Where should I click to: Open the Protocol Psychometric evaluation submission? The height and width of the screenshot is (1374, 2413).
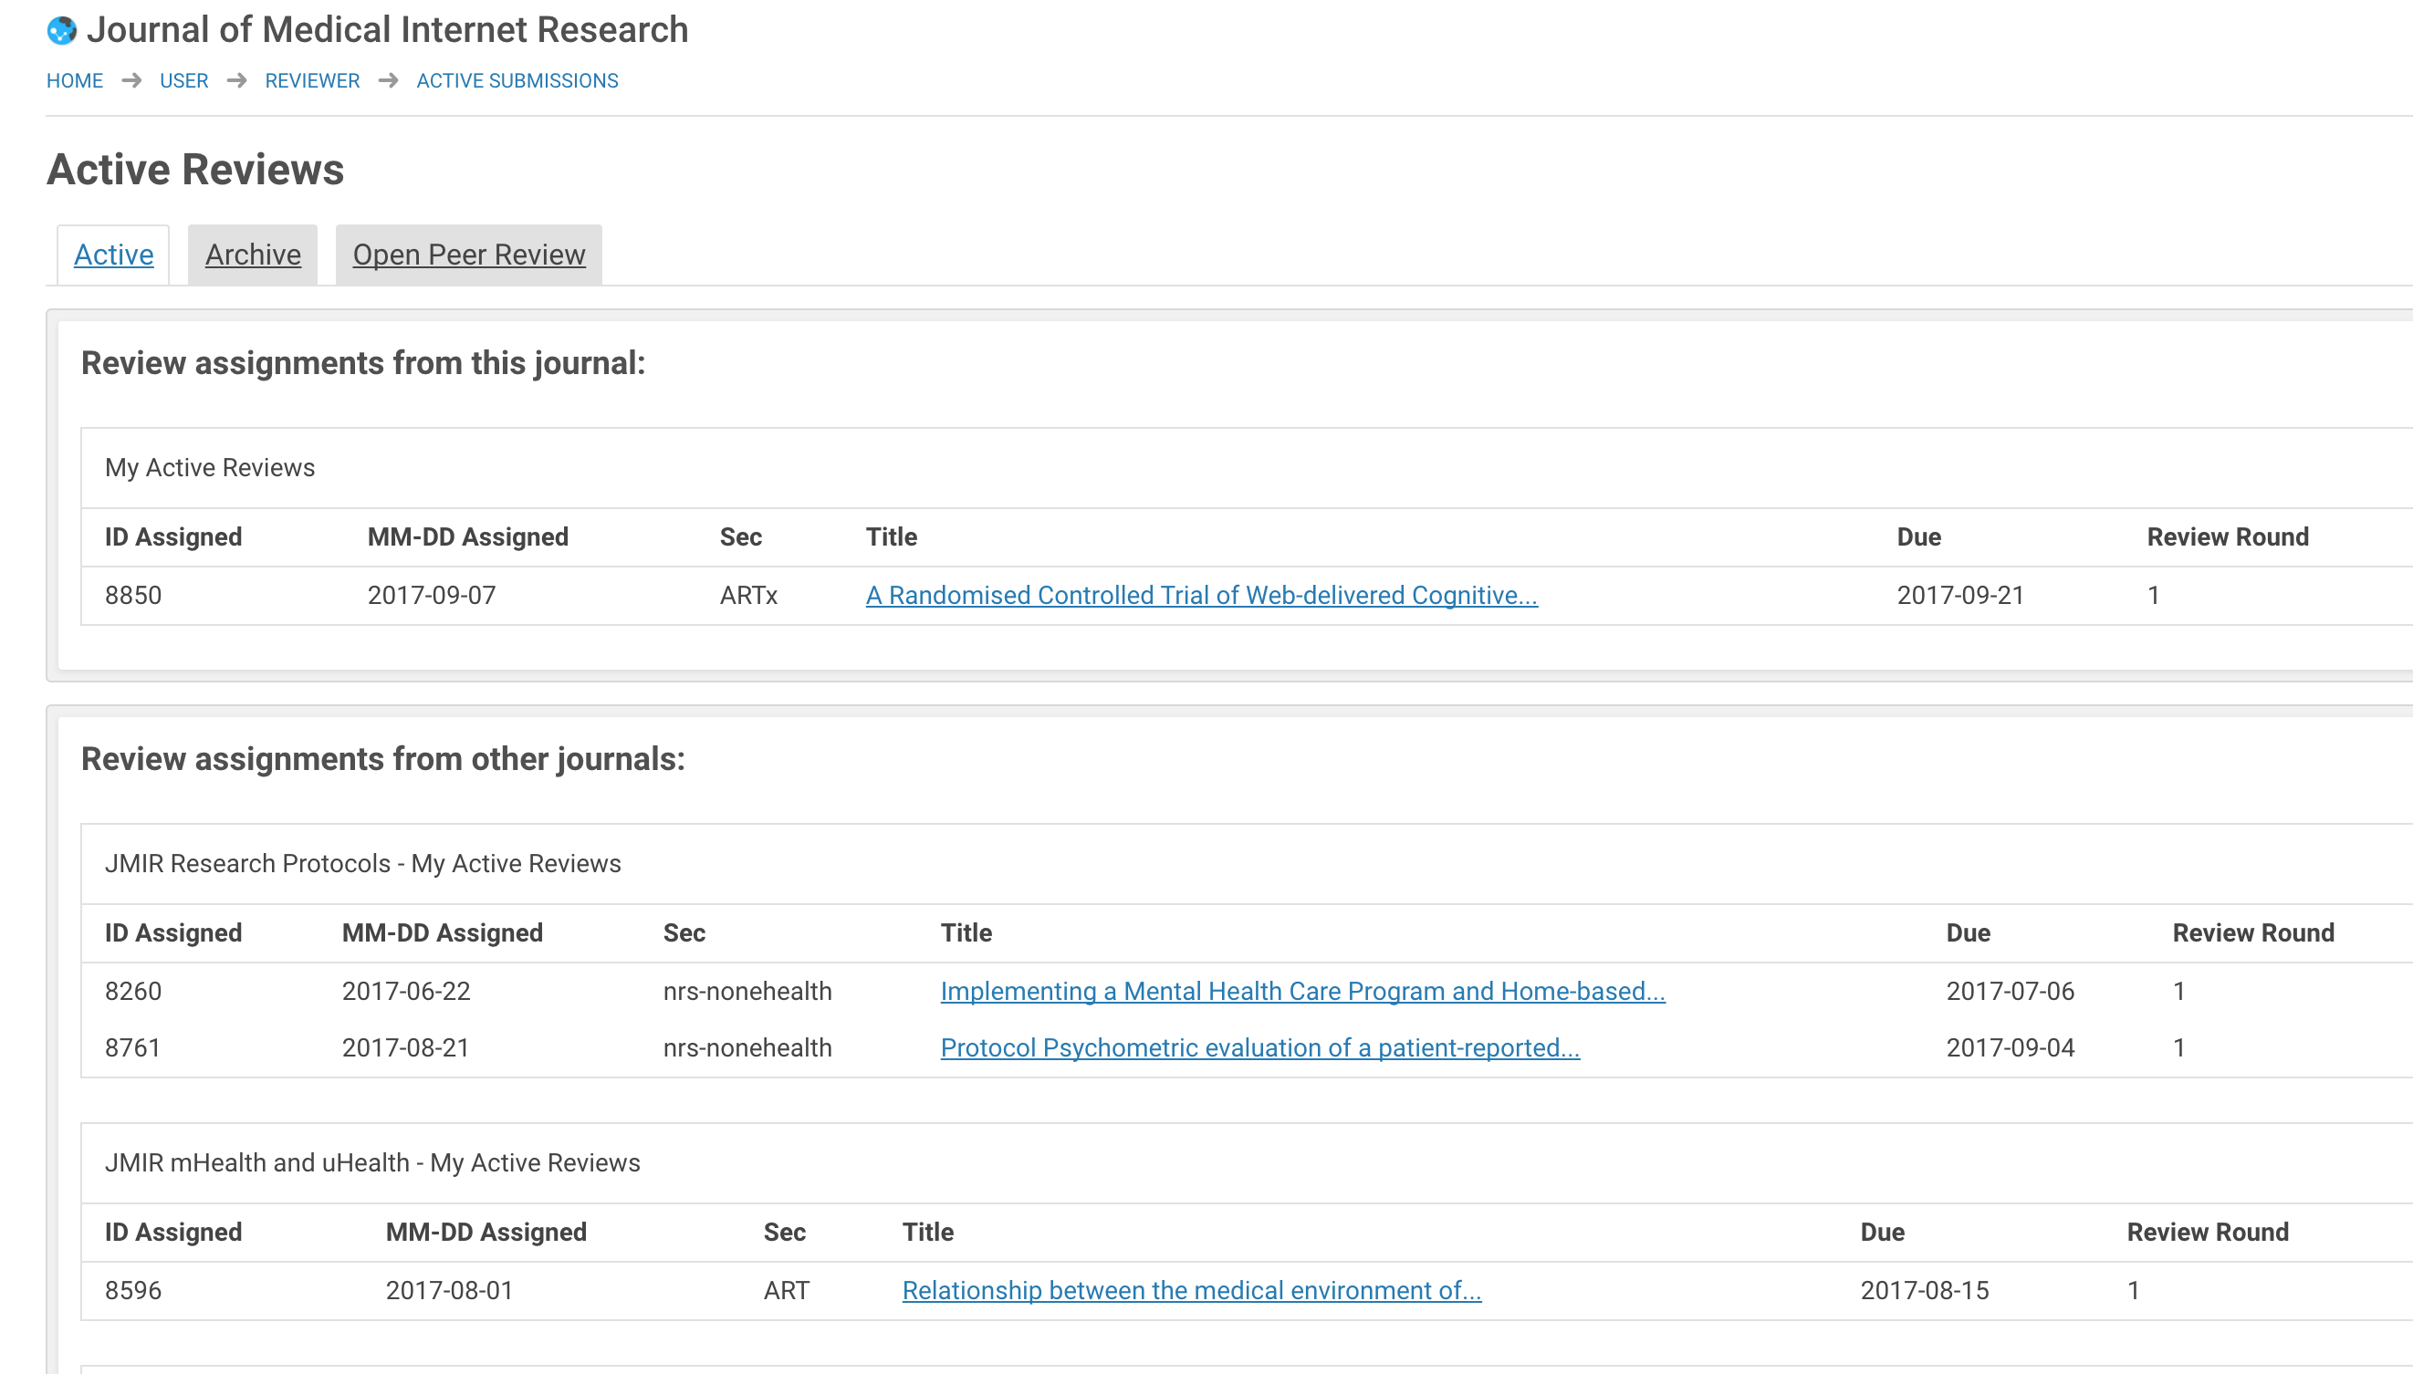tap(1259, 1048)
